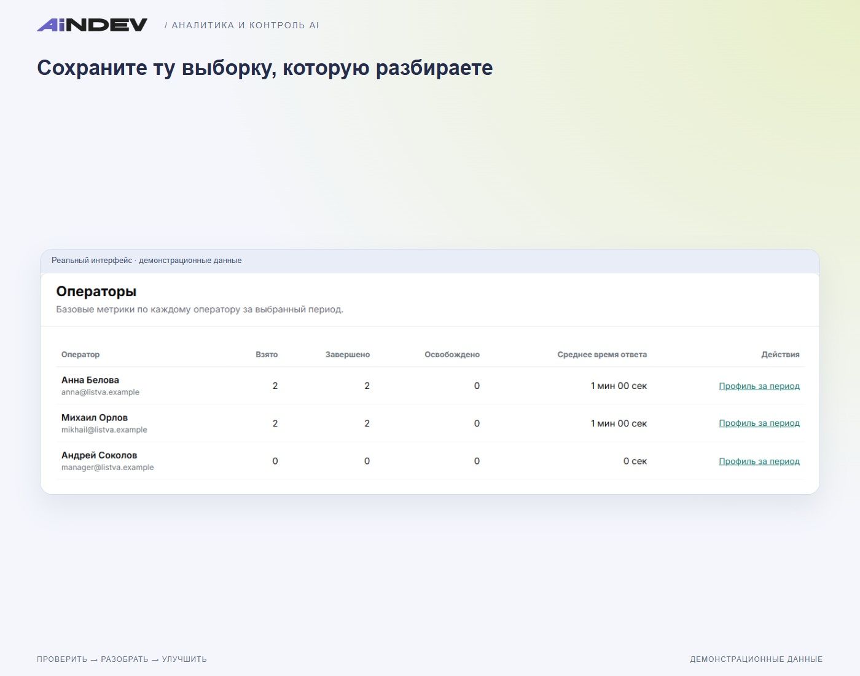Open Анна Белова's Профиль за период link
Viewport: 860px width, 676px height.
[759, 386]
